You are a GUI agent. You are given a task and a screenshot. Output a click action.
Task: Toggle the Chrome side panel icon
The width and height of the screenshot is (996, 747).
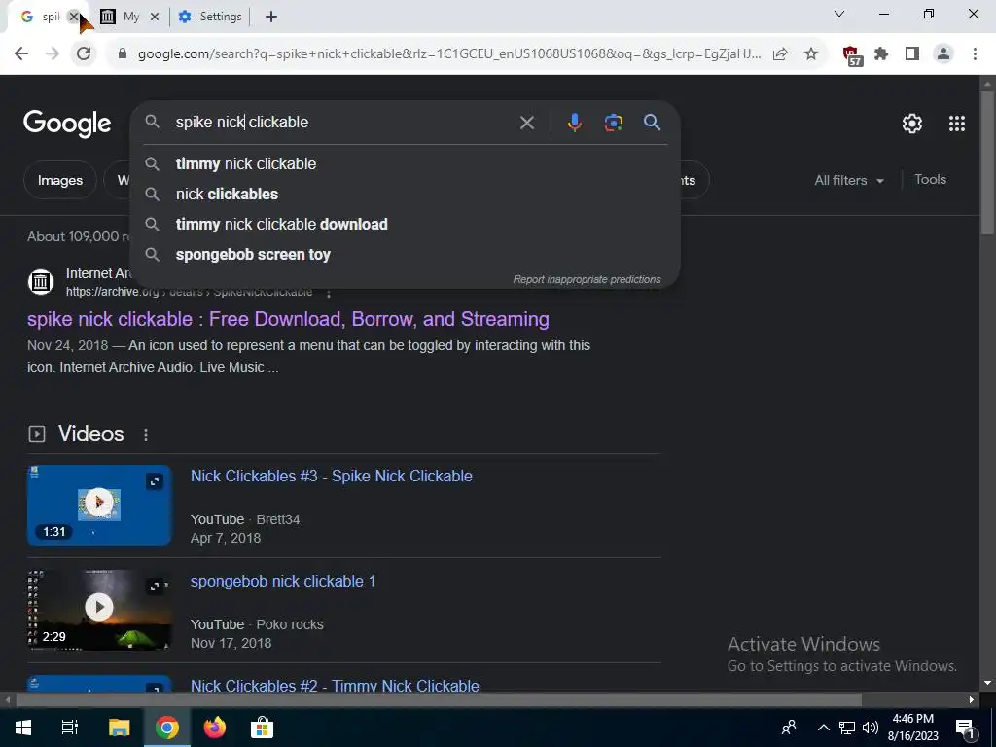pyautogui.click(x=912, y=54)
